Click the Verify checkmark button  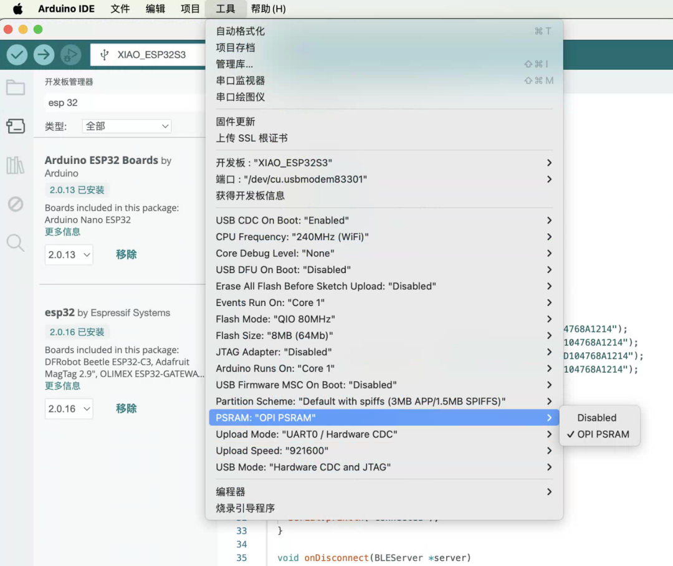click(x=17, y=54)
